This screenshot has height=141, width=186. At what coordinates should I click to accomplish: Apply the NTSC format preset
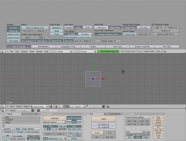pos(158,120)
